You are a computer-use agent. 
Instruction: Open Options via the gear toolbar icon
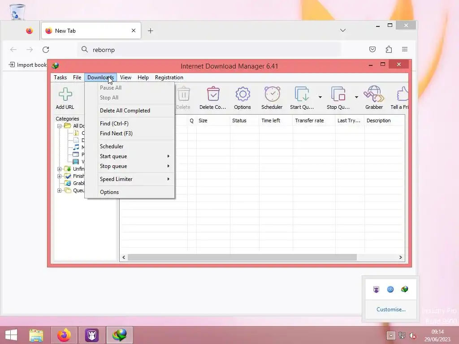(242, 94)
